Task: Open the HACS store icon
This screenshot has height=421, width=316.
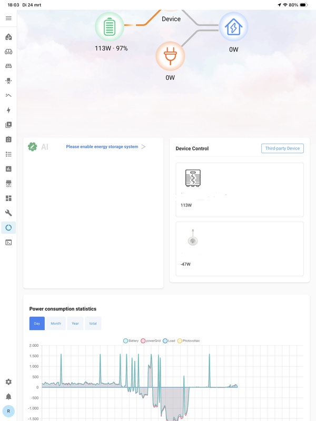Action: tap(8, 184)
